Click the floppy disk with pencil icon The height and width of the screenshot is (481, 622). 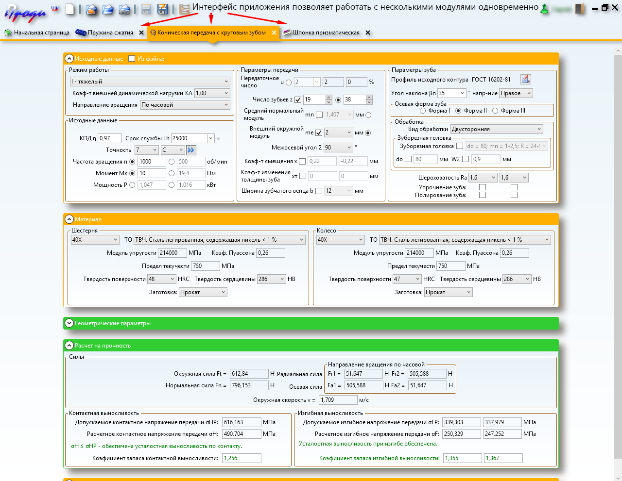(x=163, y=9)
